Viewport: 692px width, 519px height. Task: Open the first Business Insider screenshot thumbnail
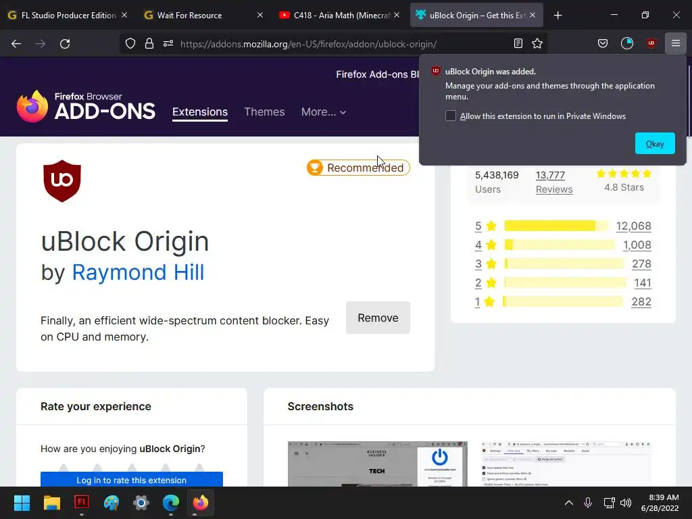pos(377,464)
